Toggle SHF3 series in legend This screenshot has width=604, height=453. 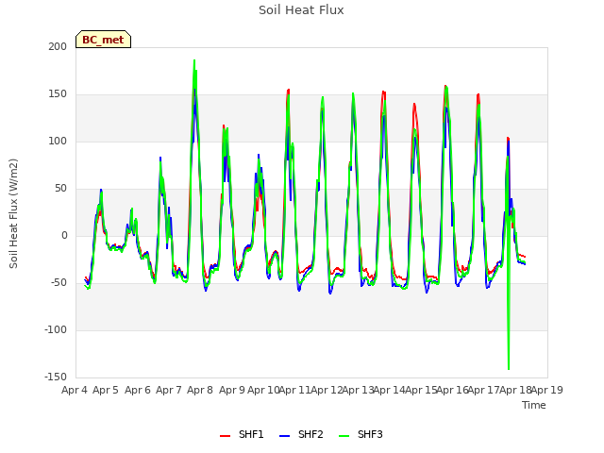[361, 434]
